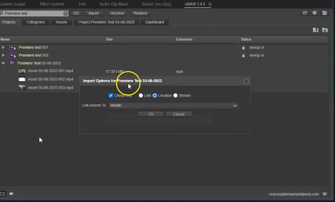Image resolution: width=335 pixels, height=202 pixels.
Task: Click Premiere icon for Premiere Test 03-08-2023
Action: [12, 63]
